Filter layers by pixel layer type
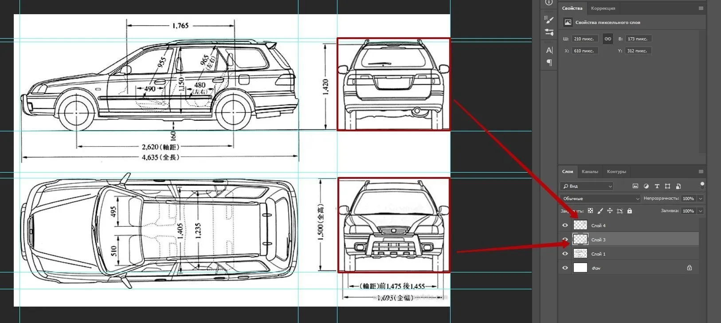721x323 pixels. tap(635, 186)
